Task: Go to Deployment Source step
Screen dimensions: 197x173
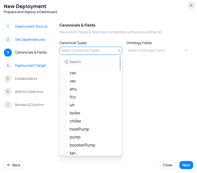Action: coord(31,27)
